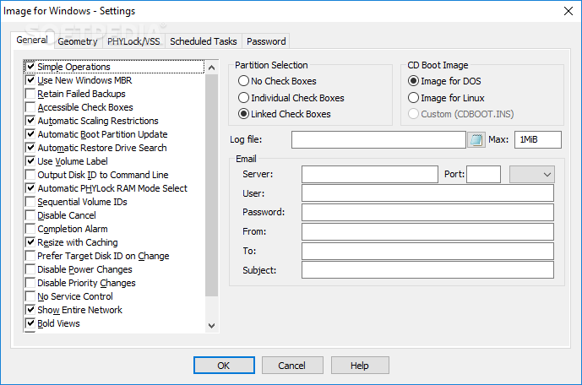Click the Email User field
This screenshot has width=582, height=385.
point(427,192)
